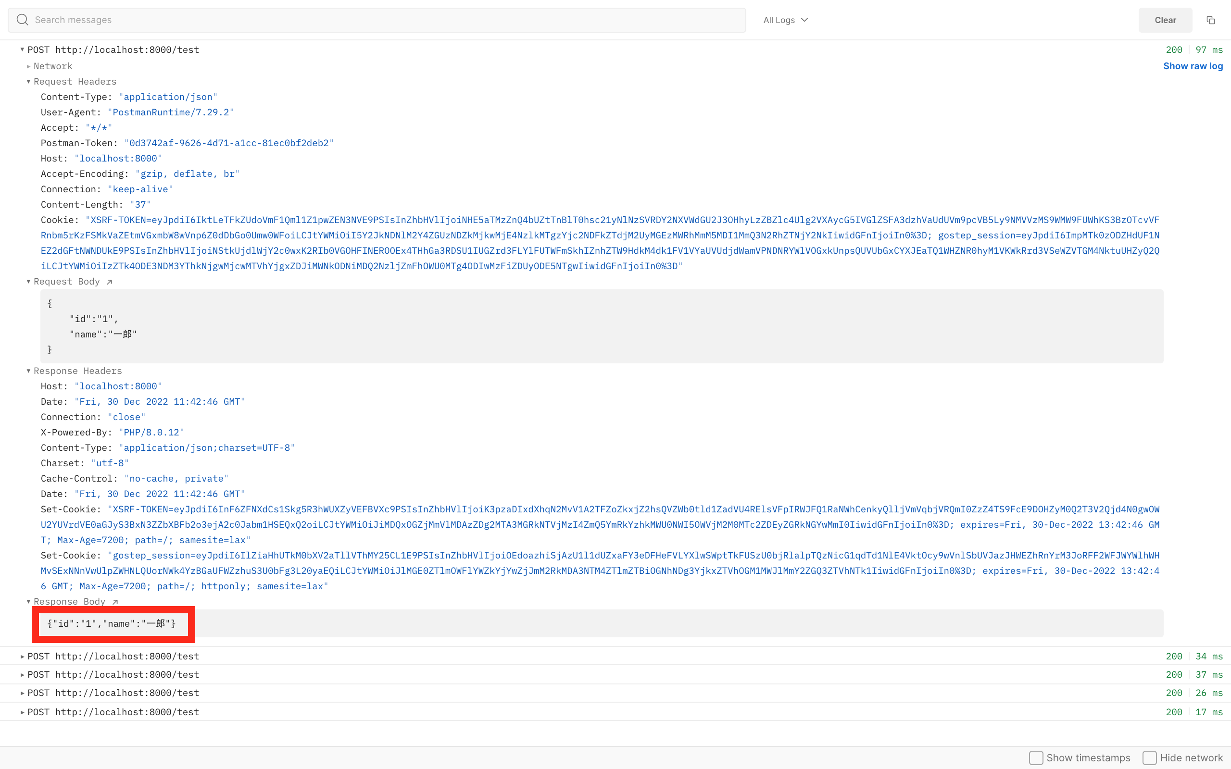
Task: Expand the last POST /test log entry
Action: tap(23, 712)
